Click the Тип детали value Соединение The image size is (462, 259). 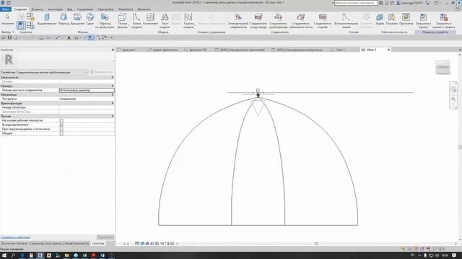pyautogui.click(x=87, y=99)
